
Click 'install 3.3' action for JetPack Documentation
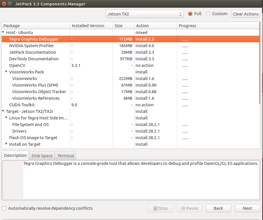click(145, 52)
